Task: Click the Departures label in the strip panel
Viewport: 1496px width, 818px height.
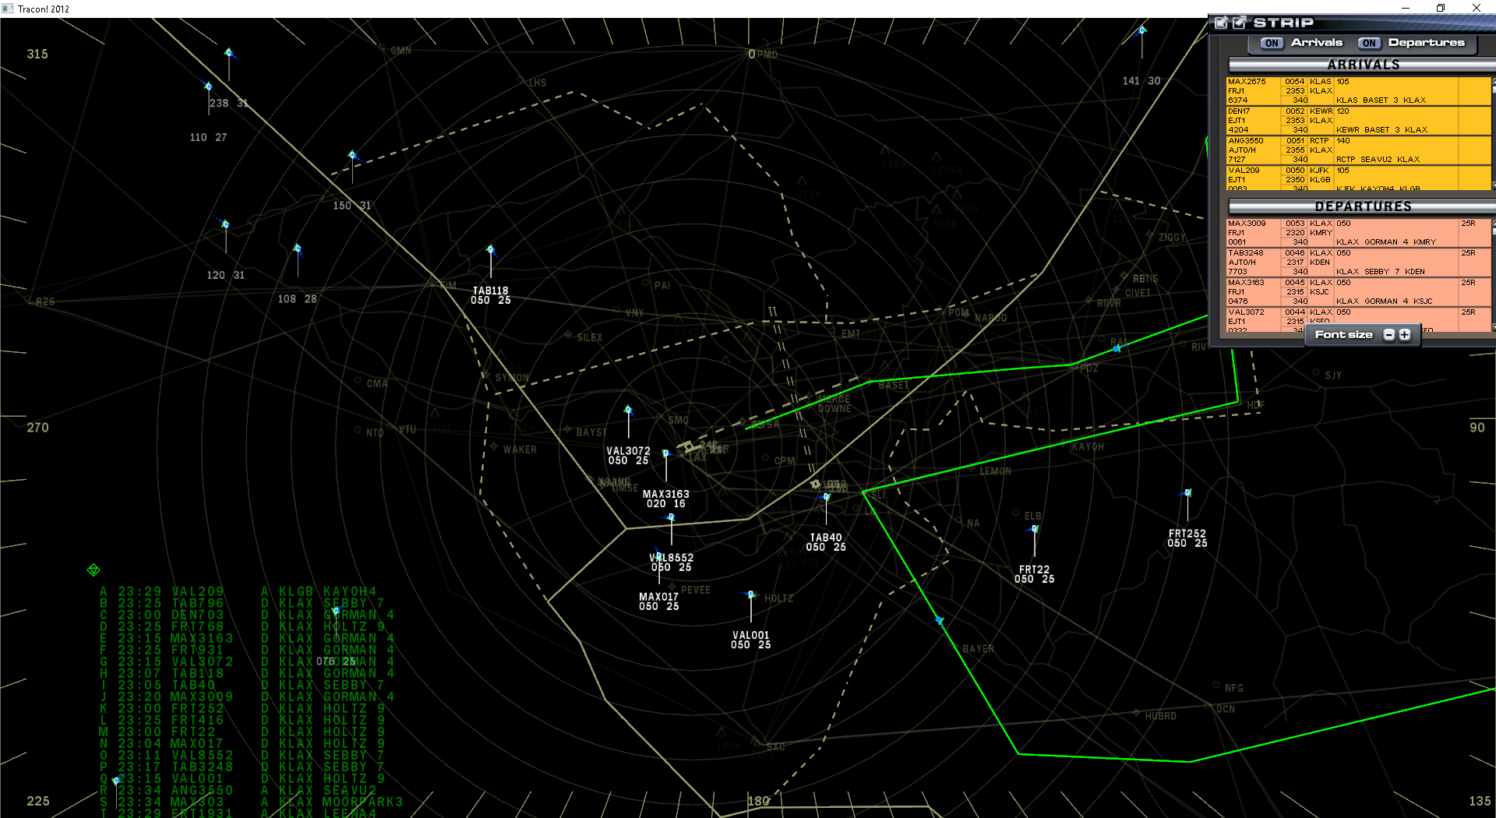Action: pyautogui.click(x=1427, y=43)
